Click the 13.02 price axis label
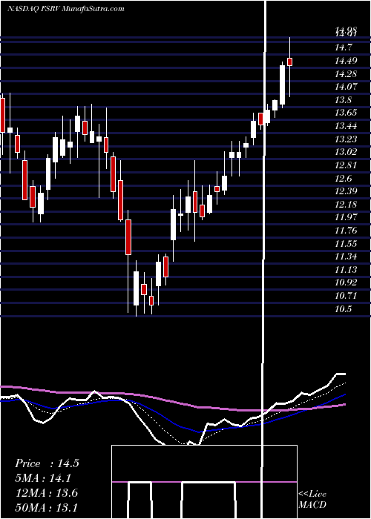Screen dimensions: 371x519 (x=346, y=152)
